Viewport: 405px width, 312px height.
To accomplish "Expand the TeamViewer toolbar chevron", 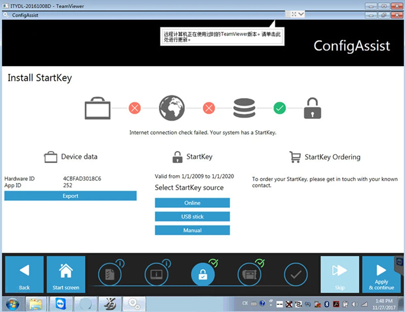I will (x=301, y=14).
